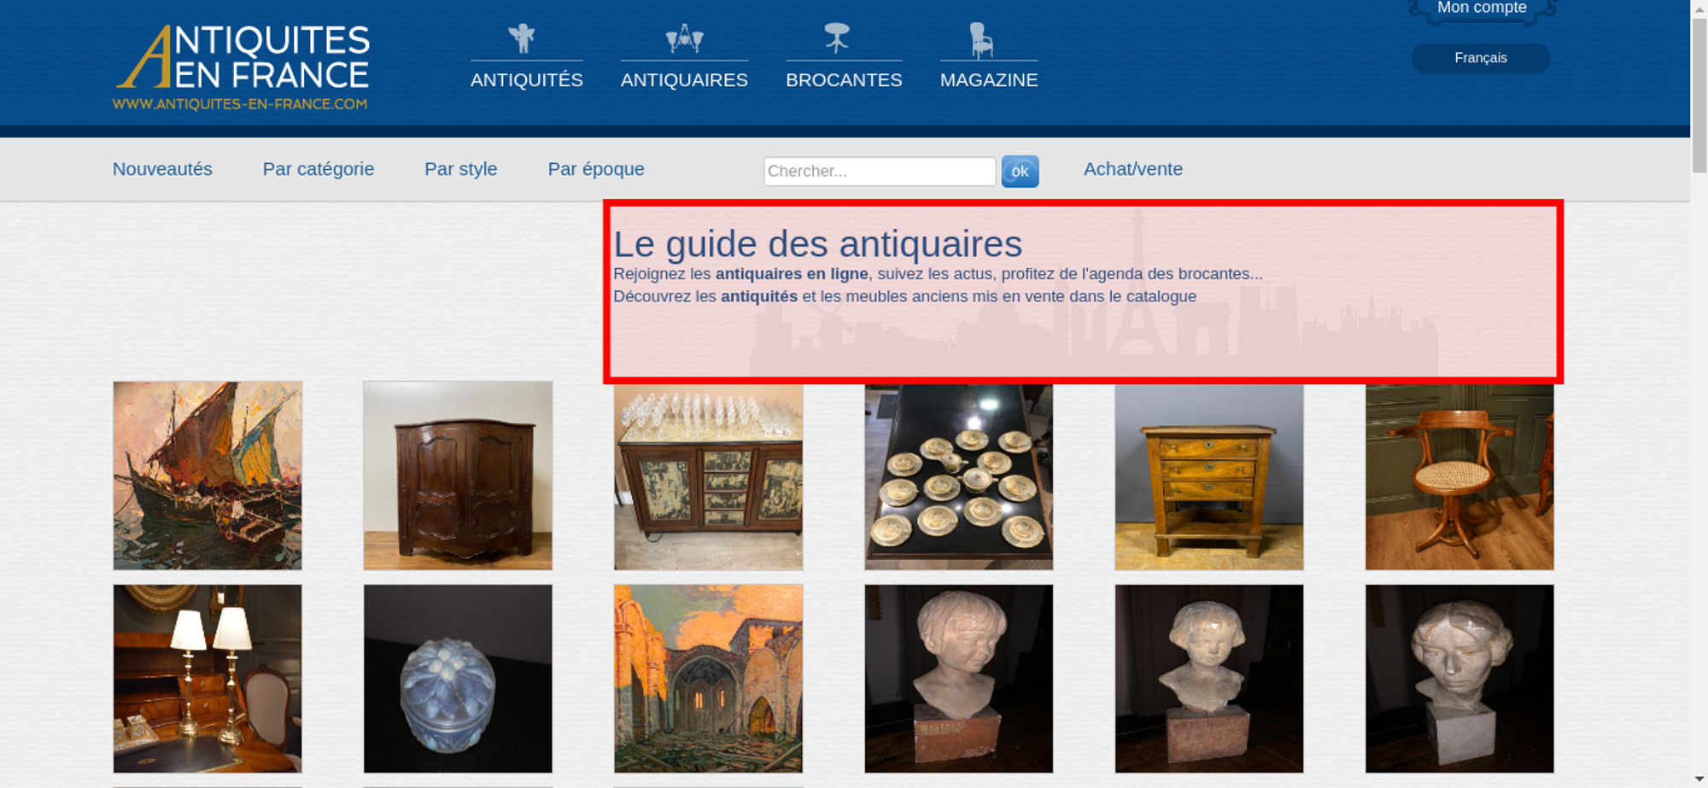Open the tea set on black table thumbnail
1708x788 pixels.
point(958,476)
